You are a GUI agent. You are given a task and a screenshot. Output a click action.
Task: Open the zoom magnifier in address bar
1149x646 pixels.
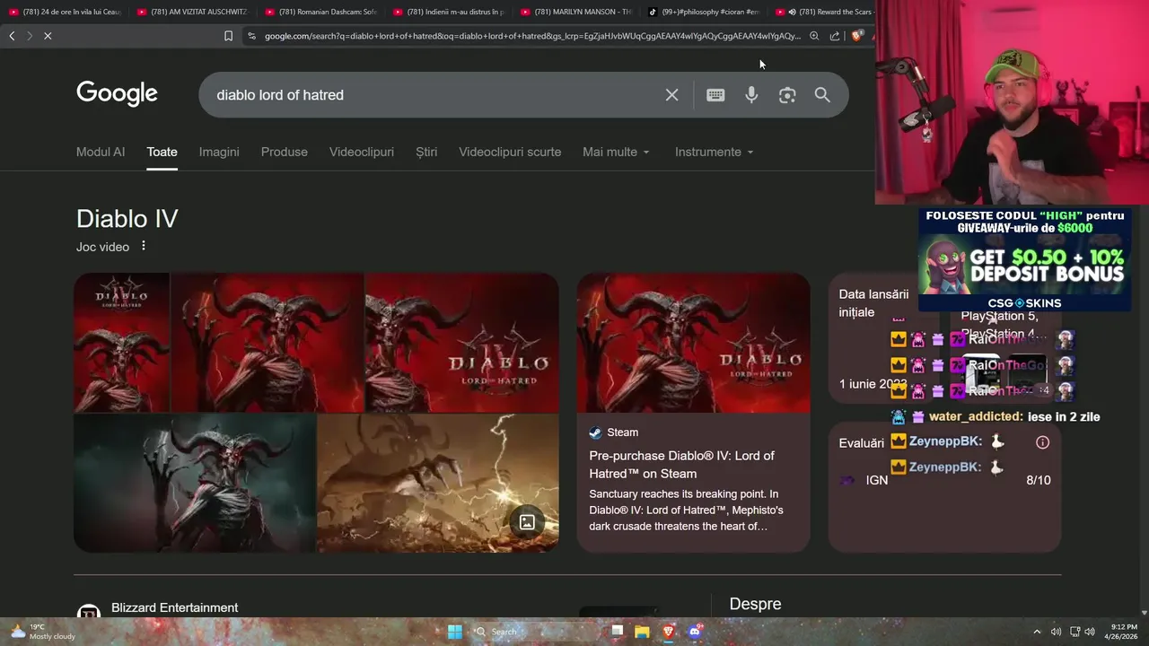[814, 36]
